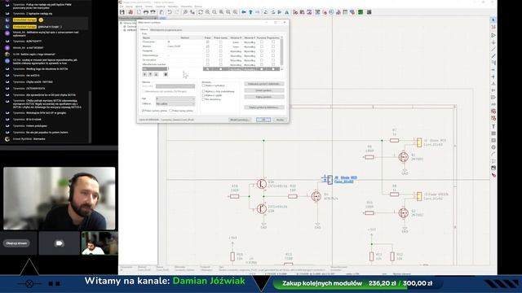This screenshot has height=293, width=522.
Task: Enable Wyklucz z symulacji checkbox
Action: (x=203, y=85)
